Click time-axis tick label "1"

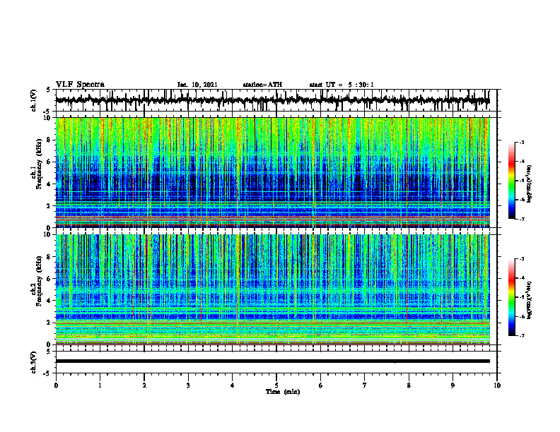pos(100,385)
